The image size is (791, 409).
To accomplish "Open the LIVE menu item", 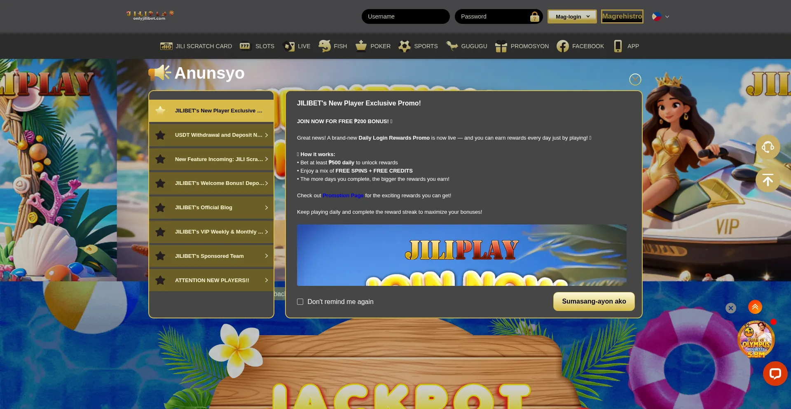I will (297, 46).
